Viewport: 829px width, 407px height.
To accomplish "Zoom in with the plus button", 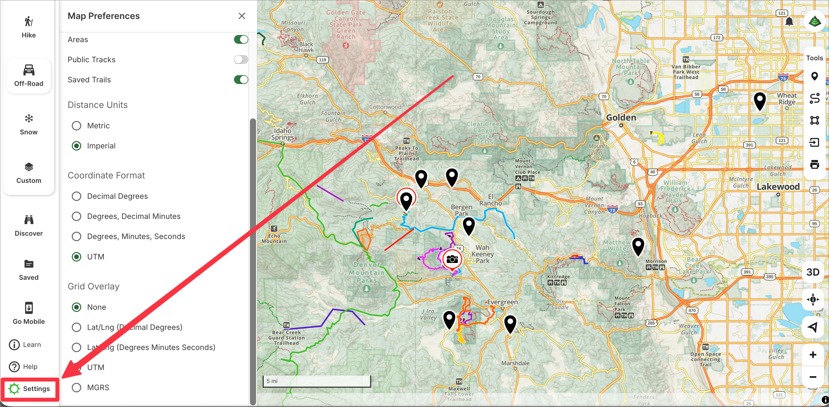I will pyautogui.click(x=812, y=355).
